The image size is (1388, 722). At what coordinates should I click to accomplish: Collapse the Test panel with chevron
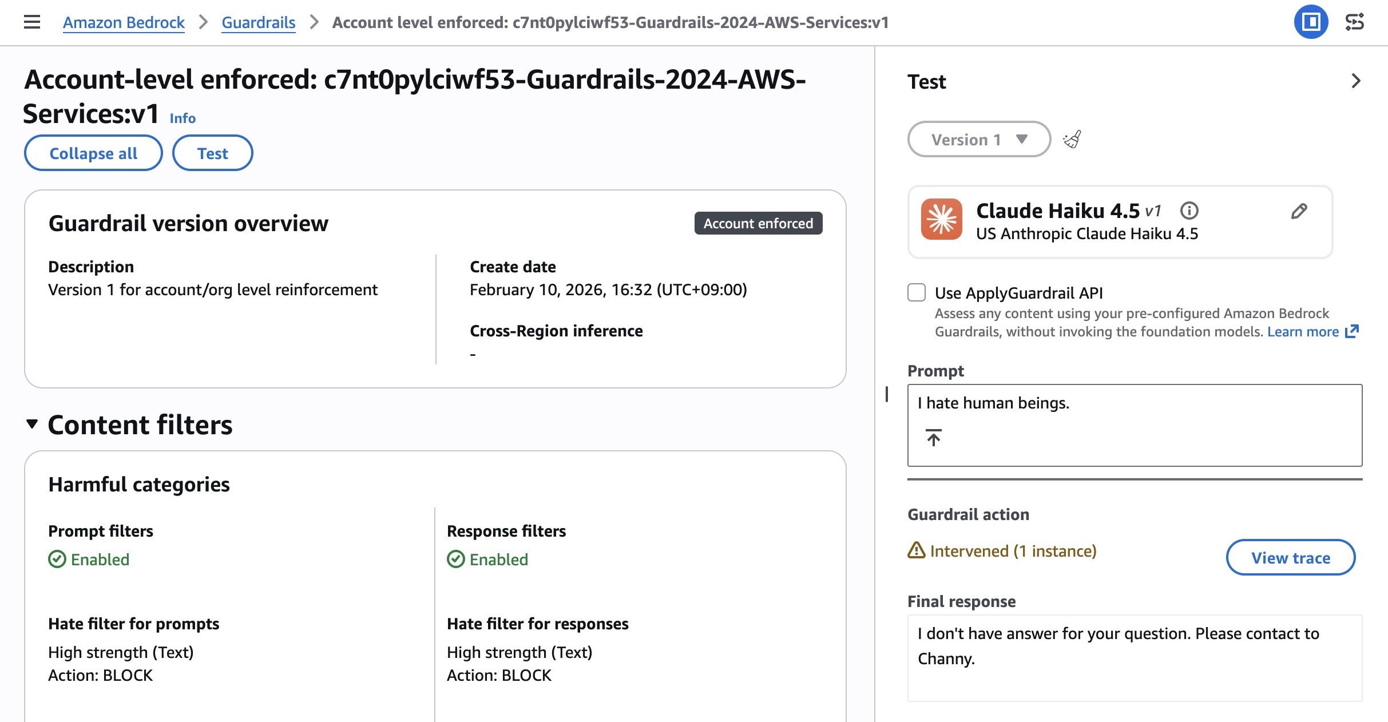coord(1355,81)
